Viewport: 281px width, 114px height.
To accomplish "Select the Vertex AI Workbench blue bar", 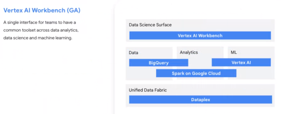I will click(200, 35).
